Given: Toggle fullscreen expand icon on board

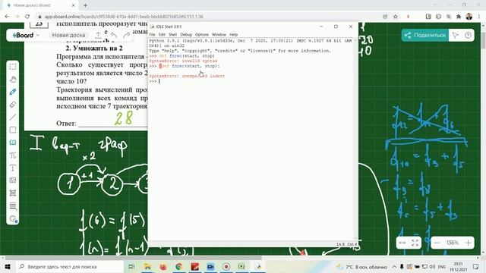Looking at the screenshot, I should 415,243.
